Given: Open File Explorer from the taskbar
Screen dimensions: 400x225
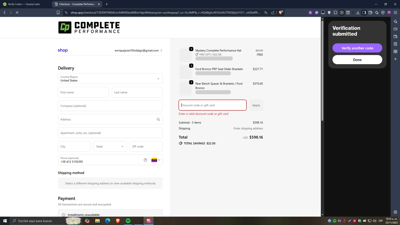Looking at the screenshot, I should click(x=97, y=221).
